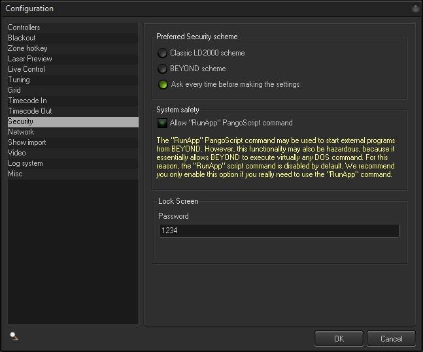Click the Lock Screen password field
The width and height of the screenshot is (423, 352).
[x=279, y=231]
